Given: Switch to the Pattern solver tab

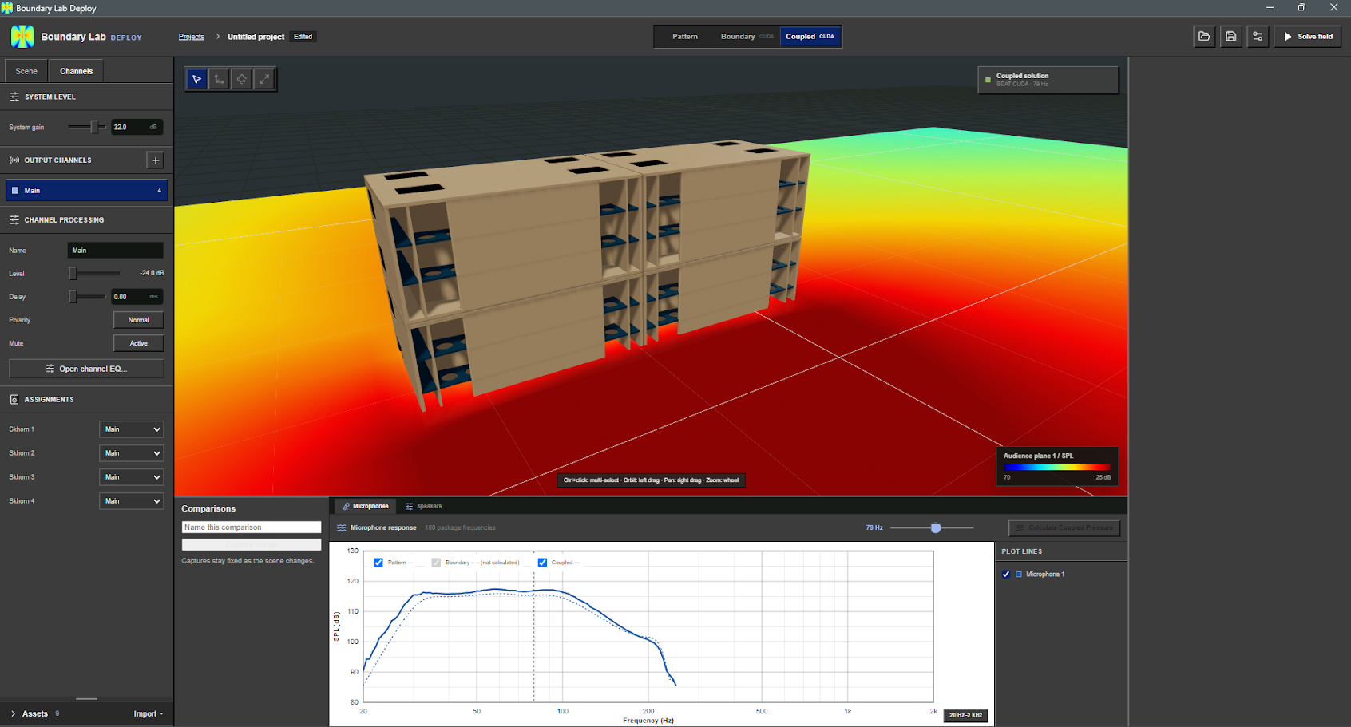Looking at the screenshot, I should tap(685, 37).
